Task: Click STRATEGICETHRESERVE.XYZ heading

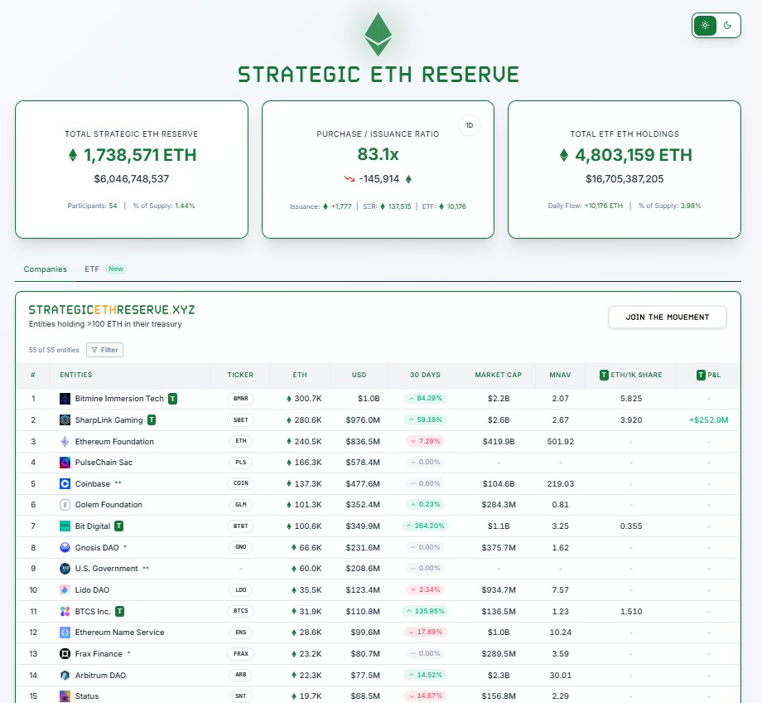Action: 112,310
